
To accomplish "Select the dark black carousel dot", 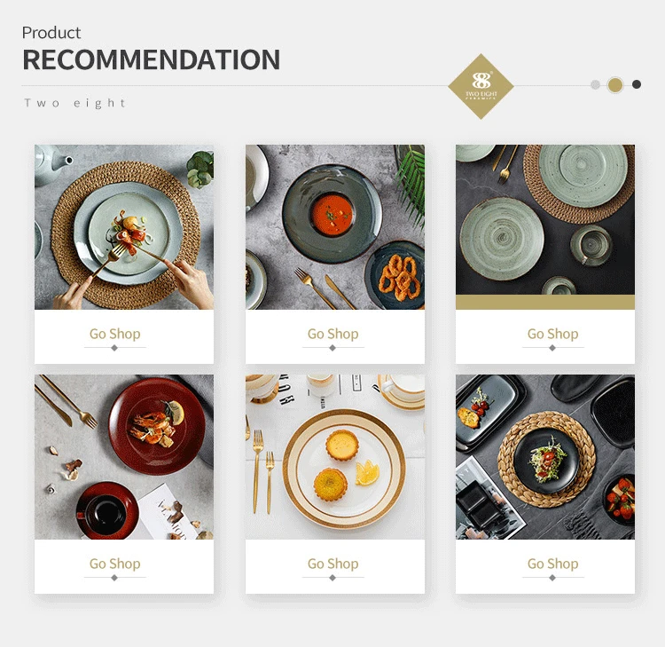I will [x=636, y=84].
